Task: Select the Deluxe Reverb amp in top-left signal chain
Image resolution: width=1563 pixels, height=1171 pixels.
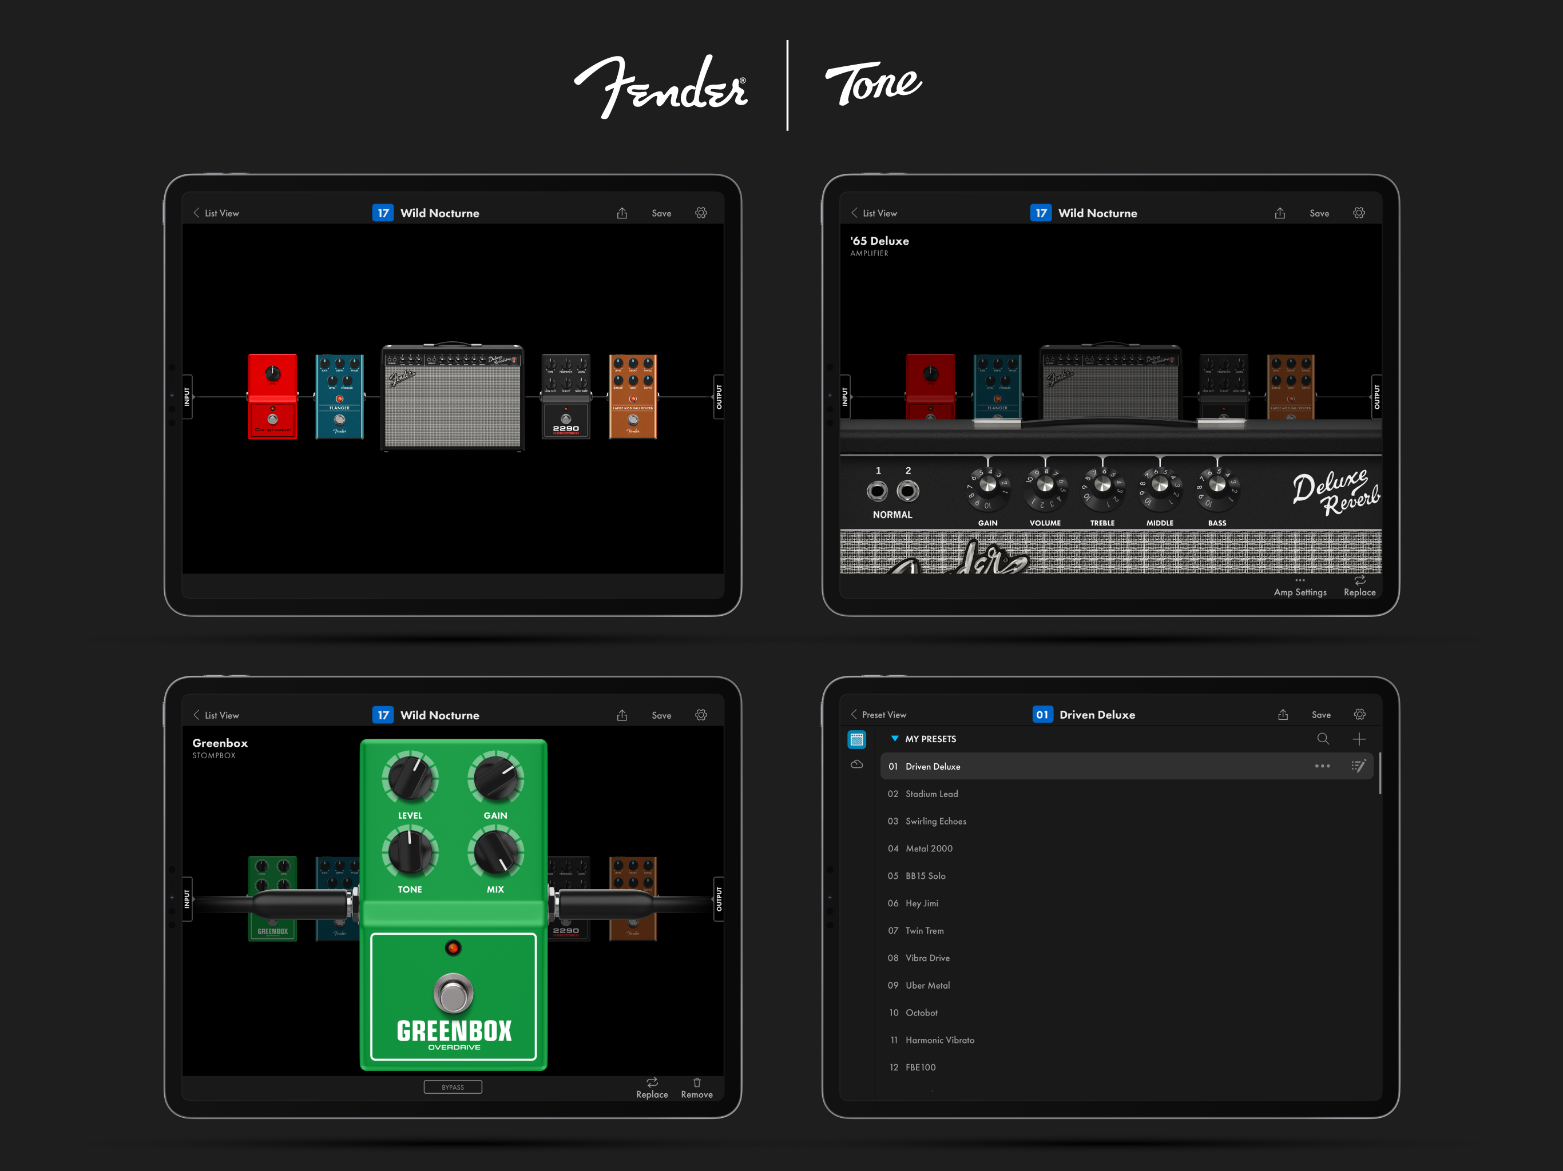Action: point(452,397)
